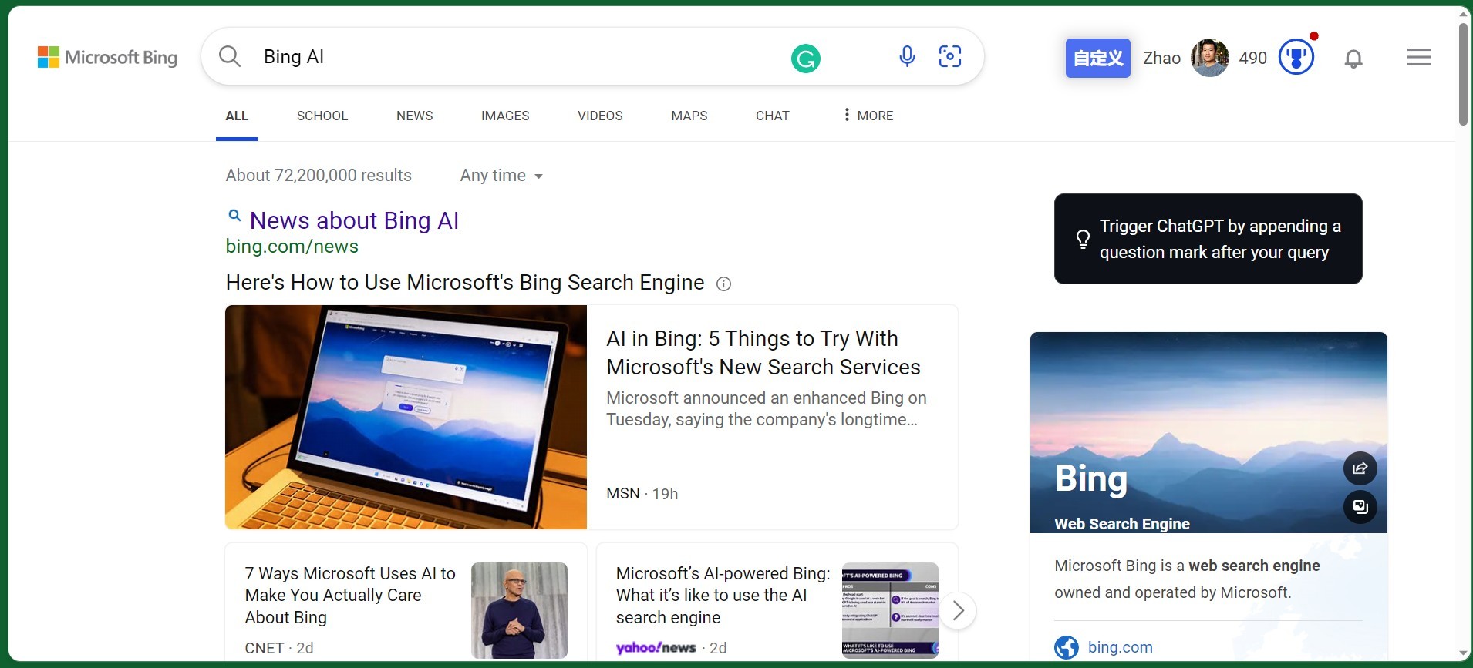Open the News about Bing AI link

pyautogui.click(x=354, y=220)
